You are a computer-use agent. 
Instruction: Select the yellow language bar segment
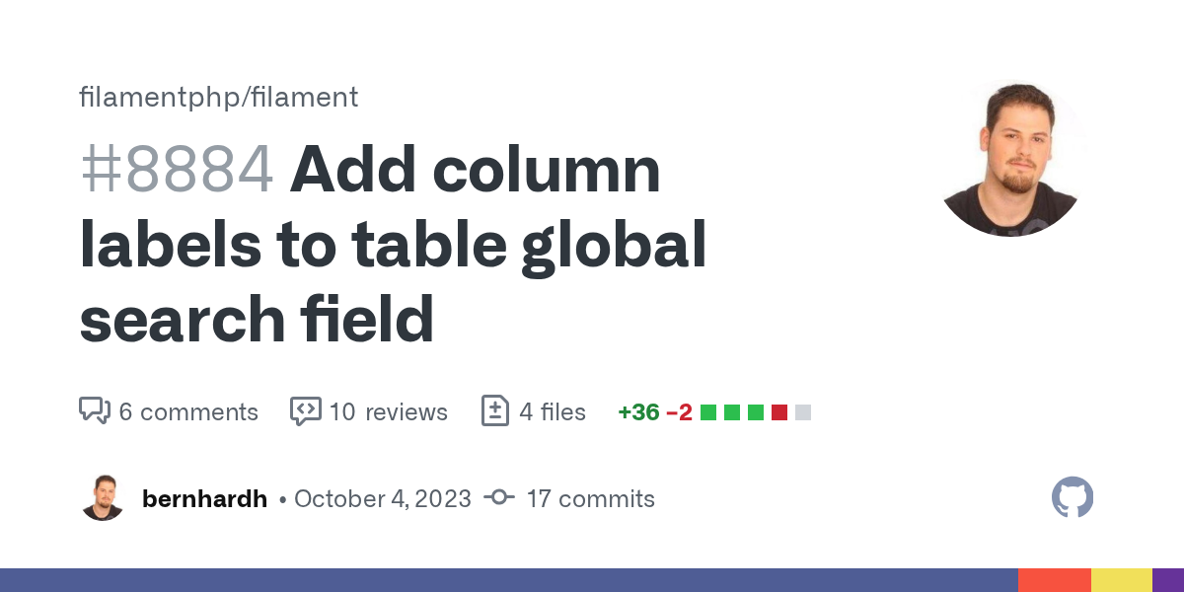(1121, 580)
